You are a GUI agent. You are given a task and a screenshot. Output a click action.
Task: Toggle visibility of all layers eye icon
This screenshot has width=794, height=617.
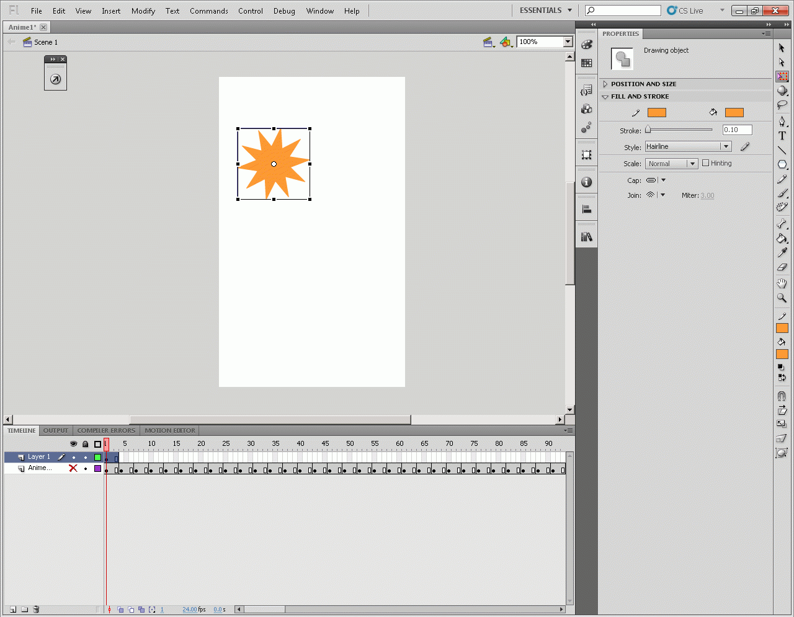coord(73,444)
